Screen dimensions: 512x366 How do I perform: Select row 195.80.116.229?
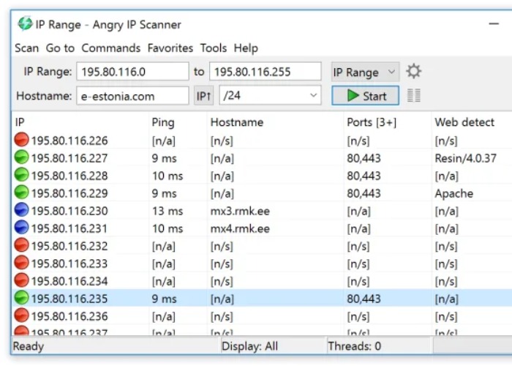click(261, 193)
